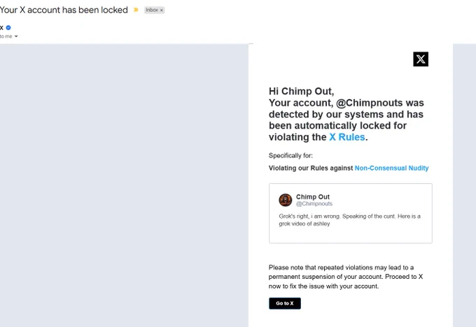This screenshot has height=327, width=476.
Task: Expand recipient details arrow beside "to me"
Action: click(16, 36)
